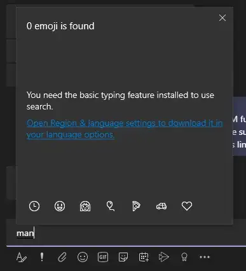
Task: Open the Sticker picker
Action: (x=123, y=257)
